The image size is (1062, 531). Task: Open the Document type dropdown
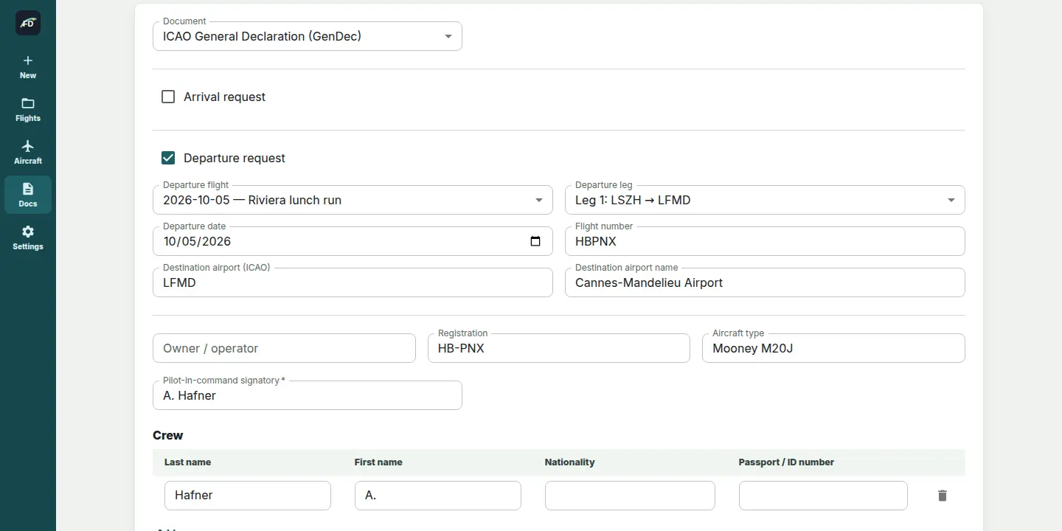pyautogui.click(x=308, y=36)
